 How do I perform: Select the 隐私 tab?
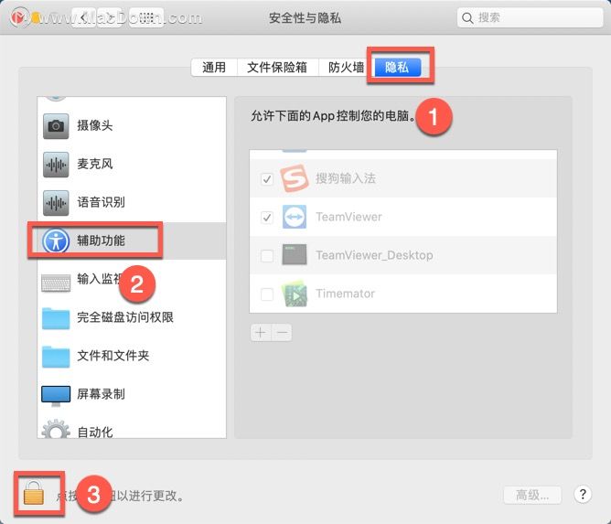coord(397,68)
